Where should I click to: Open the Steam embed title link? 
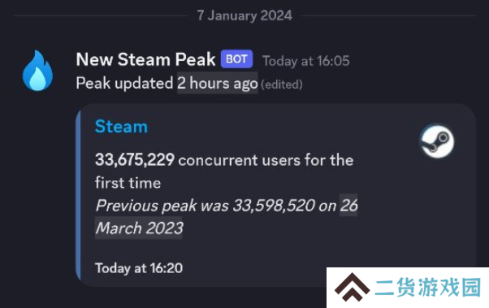click(121, 127)
